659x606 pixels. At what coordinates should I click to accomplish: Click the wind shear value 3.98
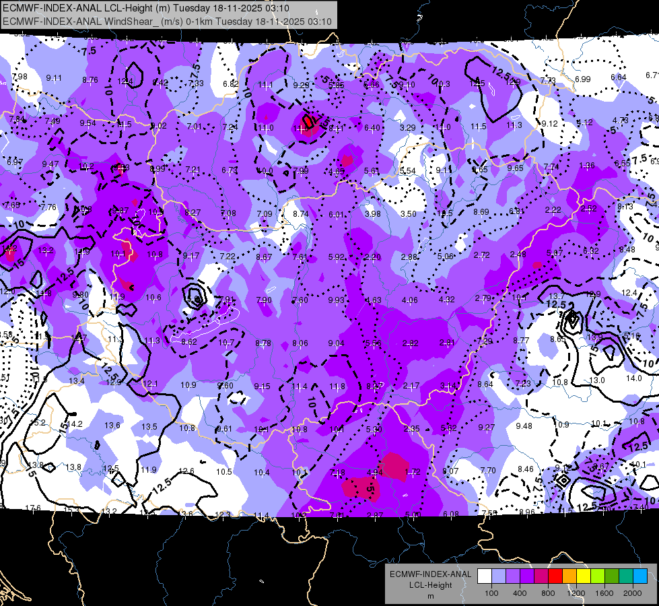[x=373, y=213]
